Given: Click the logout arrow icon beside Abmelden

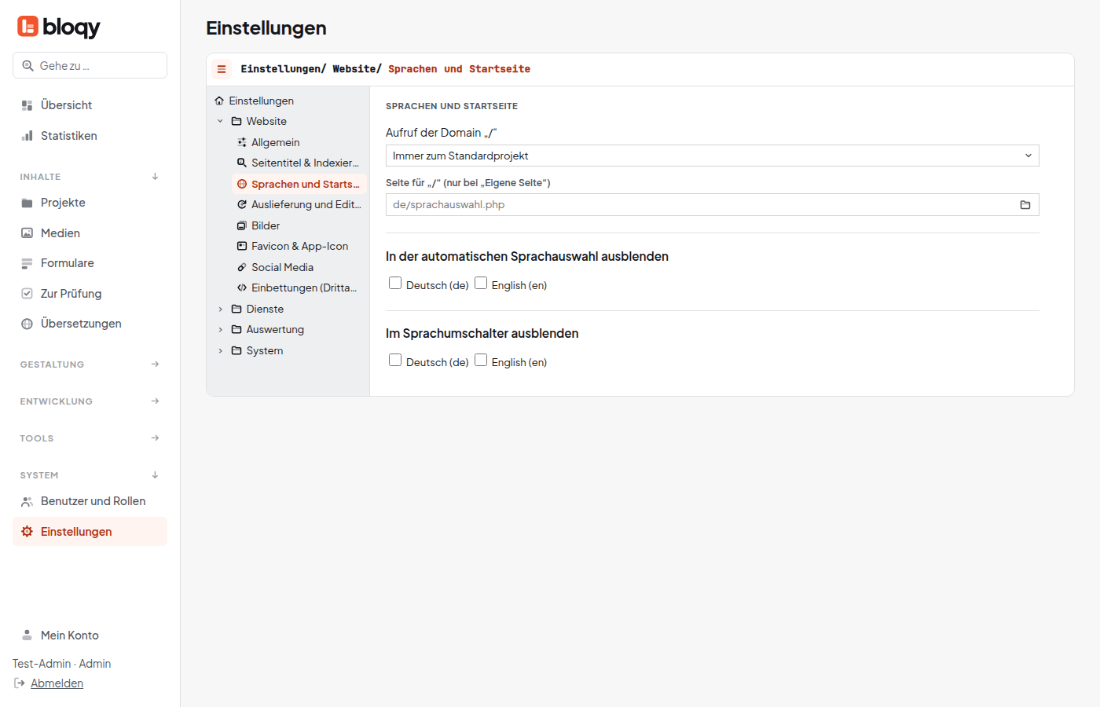Looking at the screenshot, I should [20, 683].
